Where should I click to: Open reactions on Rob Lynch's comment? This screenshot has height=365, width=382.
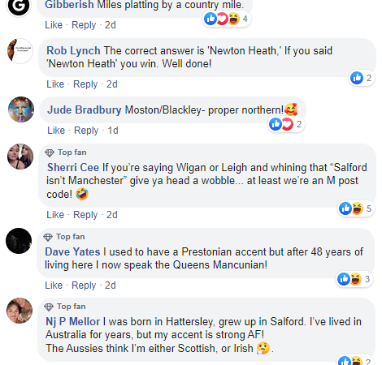[362, 78]
